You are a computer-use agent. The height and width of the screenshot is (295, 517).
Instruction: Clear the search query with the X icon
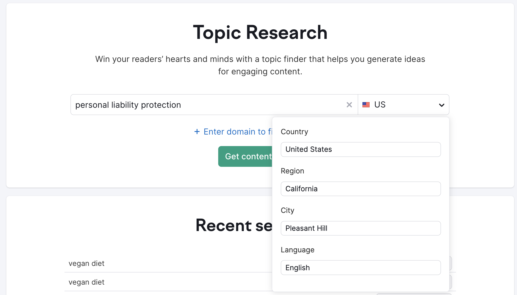pyautogui.click(x=349, y=105)
